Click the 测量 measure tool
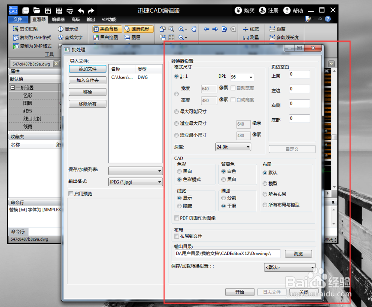Viewport: 372px width, 307px height. [251, 38]
